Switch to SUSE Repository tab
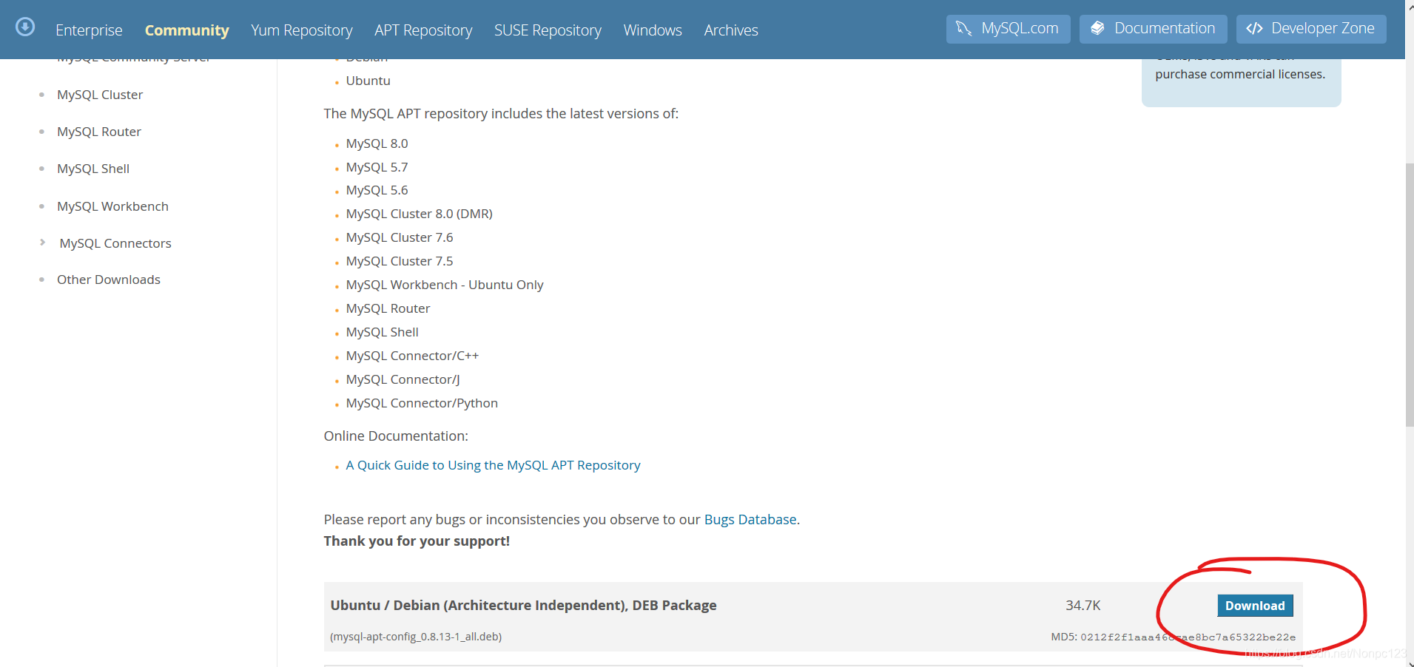The image size is (1414, 667). point(548,30)
